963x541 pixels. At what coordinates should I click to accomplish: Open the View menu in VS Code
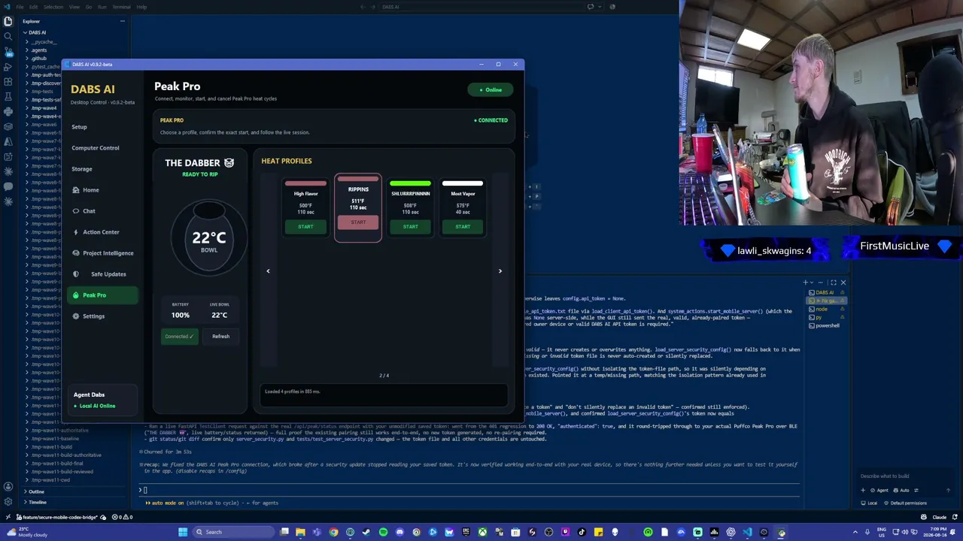pos(74,7)
